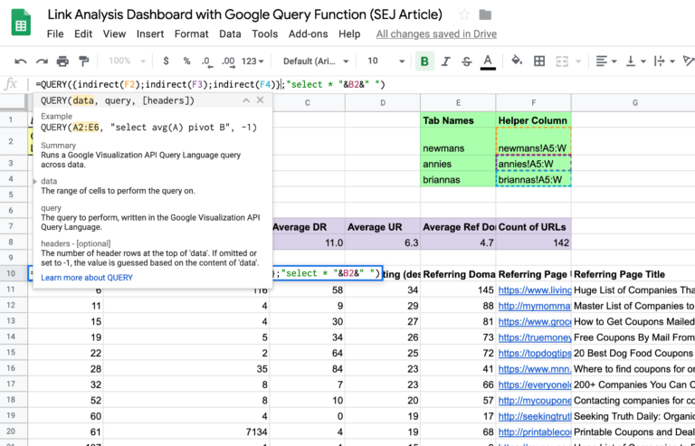Viewport: 695px width, 446px height.
Task: Open the move-to-folder icon beside title
Action: 486,14
